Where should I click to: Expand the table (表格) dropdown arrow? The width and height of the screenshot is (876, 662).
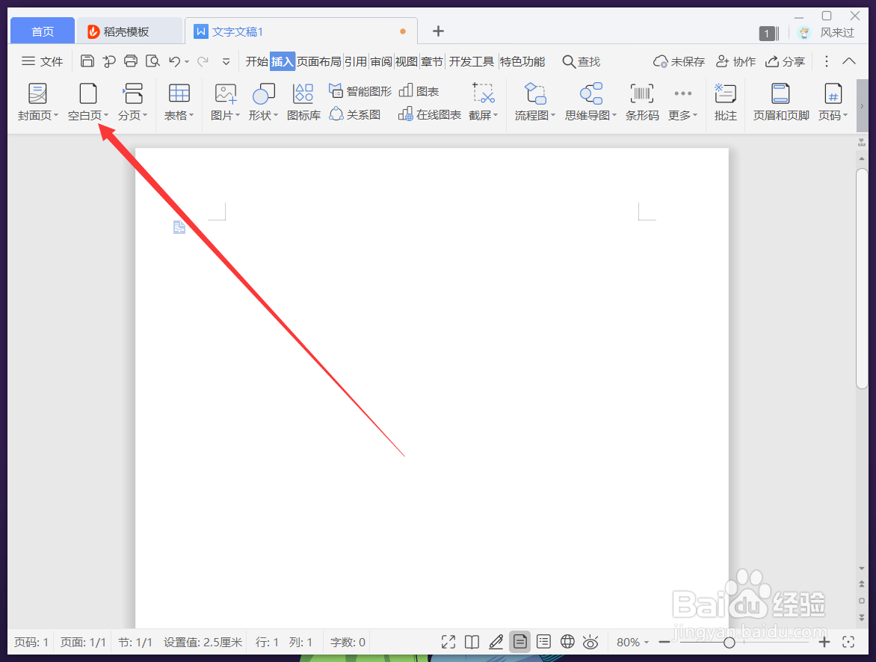(x=191, y=115)
